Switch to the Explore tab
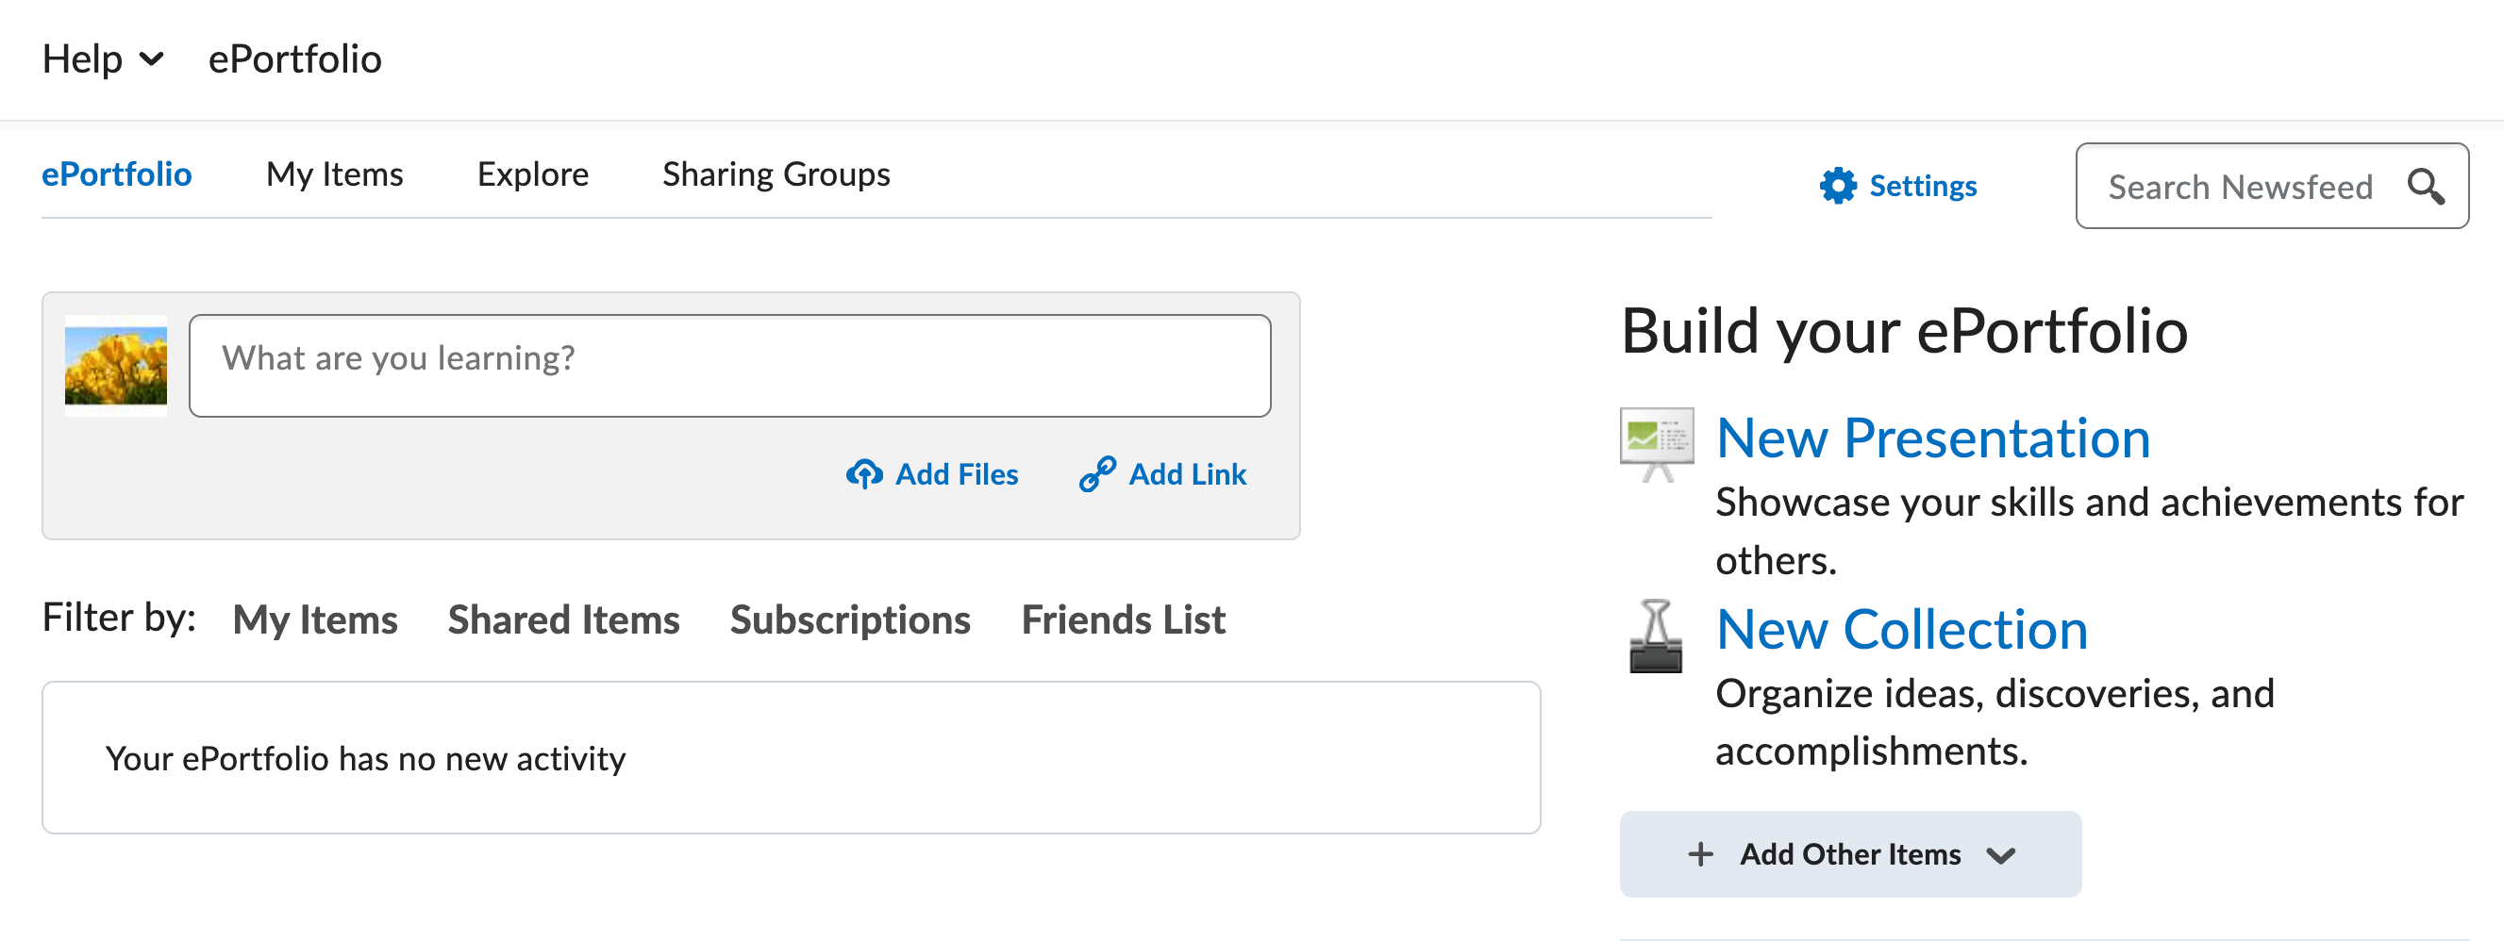Image resolution: width=2504 pixels, height=941 pixels. point(532,173)
